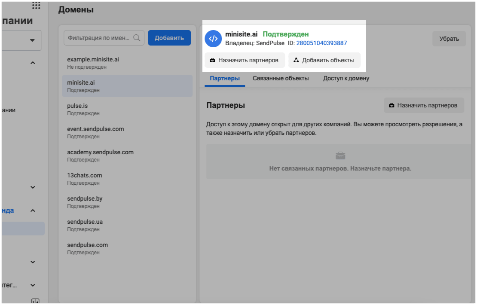This screenshot has height=305, width=477.
Task: Open the domain ID 280051040393887 link
Action: [x=321, y=43]
